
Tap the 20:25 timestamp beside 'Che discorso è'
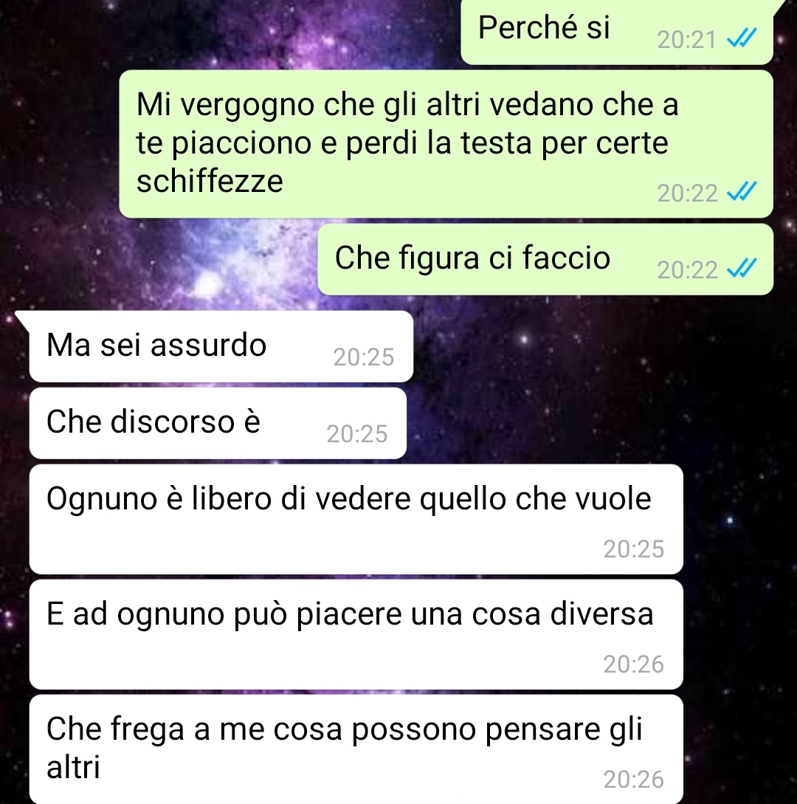pos(356,434)
